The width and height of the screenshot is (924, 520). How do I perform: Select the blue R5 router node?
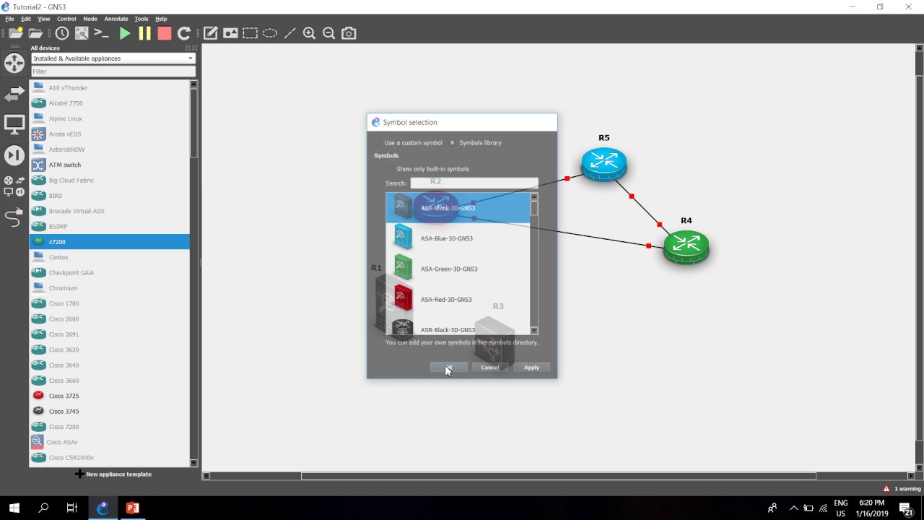604,164
